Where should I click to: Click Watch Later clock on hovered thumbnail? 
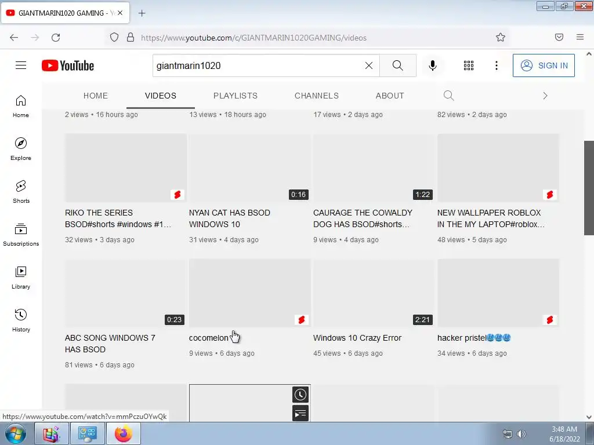300,395
